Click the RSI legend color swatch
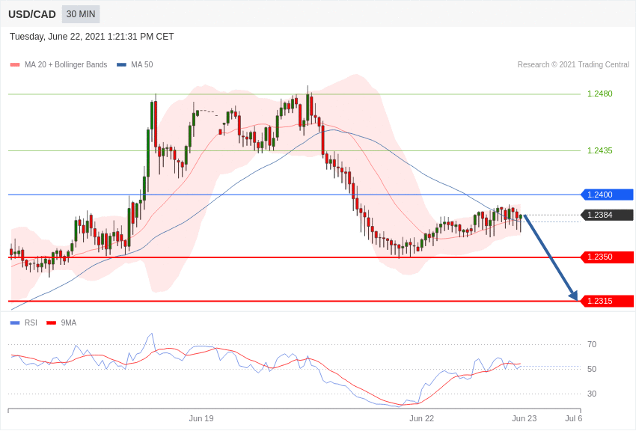 (15, 323)
